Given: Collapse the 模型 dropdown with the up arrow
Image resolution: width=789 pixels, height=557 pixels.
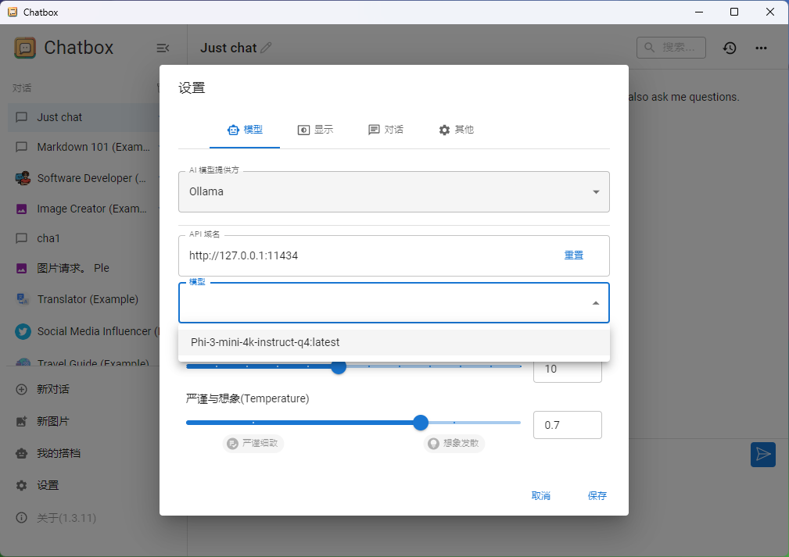Looking at the screenshot, I should point(596,303).
